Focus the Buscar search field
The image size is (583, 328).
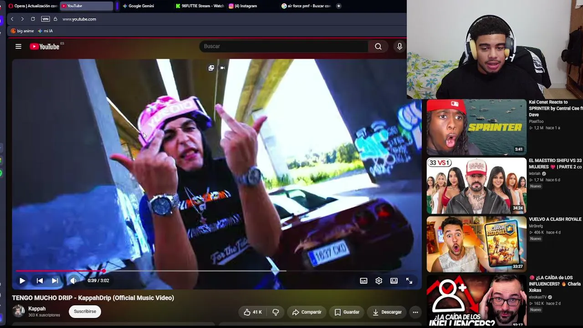(x=283, y=46)
